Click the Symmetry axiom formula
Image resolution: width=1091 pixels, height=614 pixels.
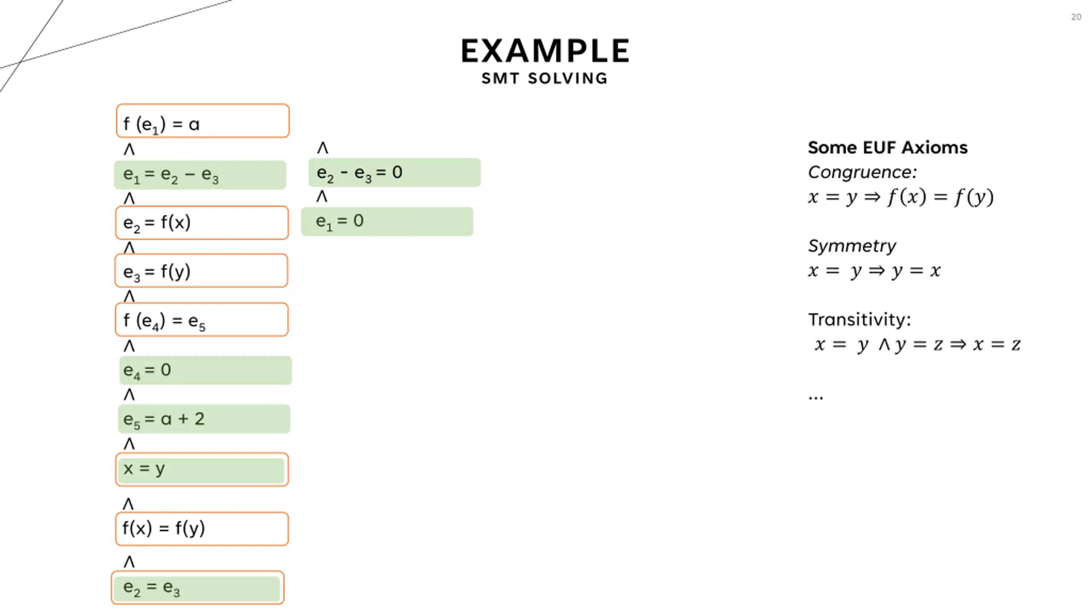point(875,271)
